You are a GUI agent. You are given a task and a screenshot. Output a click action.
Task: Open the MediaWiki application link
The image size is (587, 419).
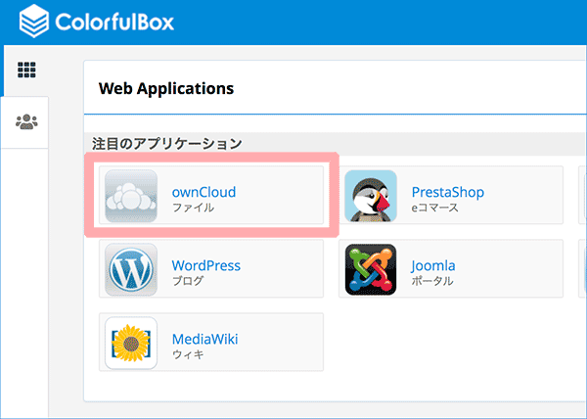(x=204, y=339)
